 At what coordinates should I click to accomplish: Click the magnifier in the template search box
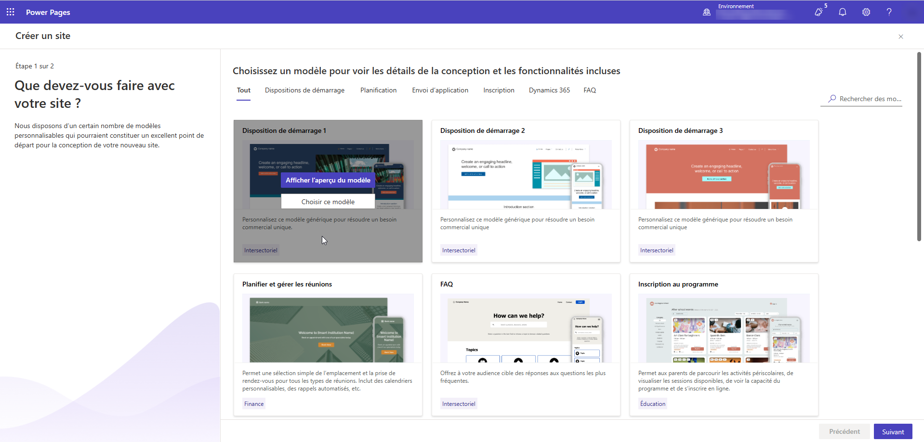pos(832,99)
